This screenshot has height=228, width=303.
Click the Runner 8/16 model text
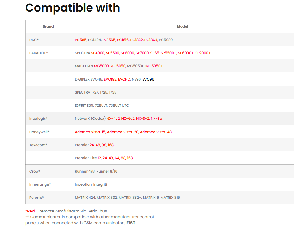107,171
